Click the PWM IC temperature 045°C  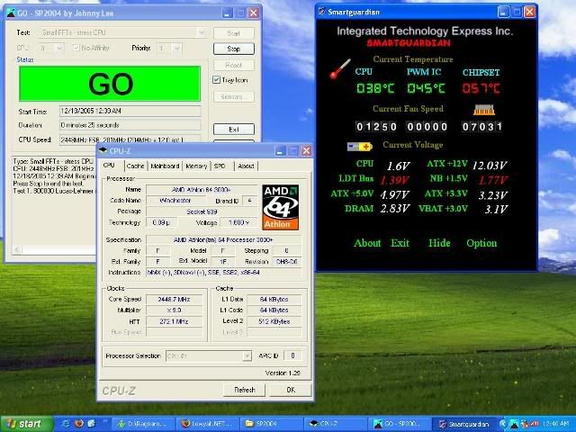pyautogui.click(x=426, y=88)
